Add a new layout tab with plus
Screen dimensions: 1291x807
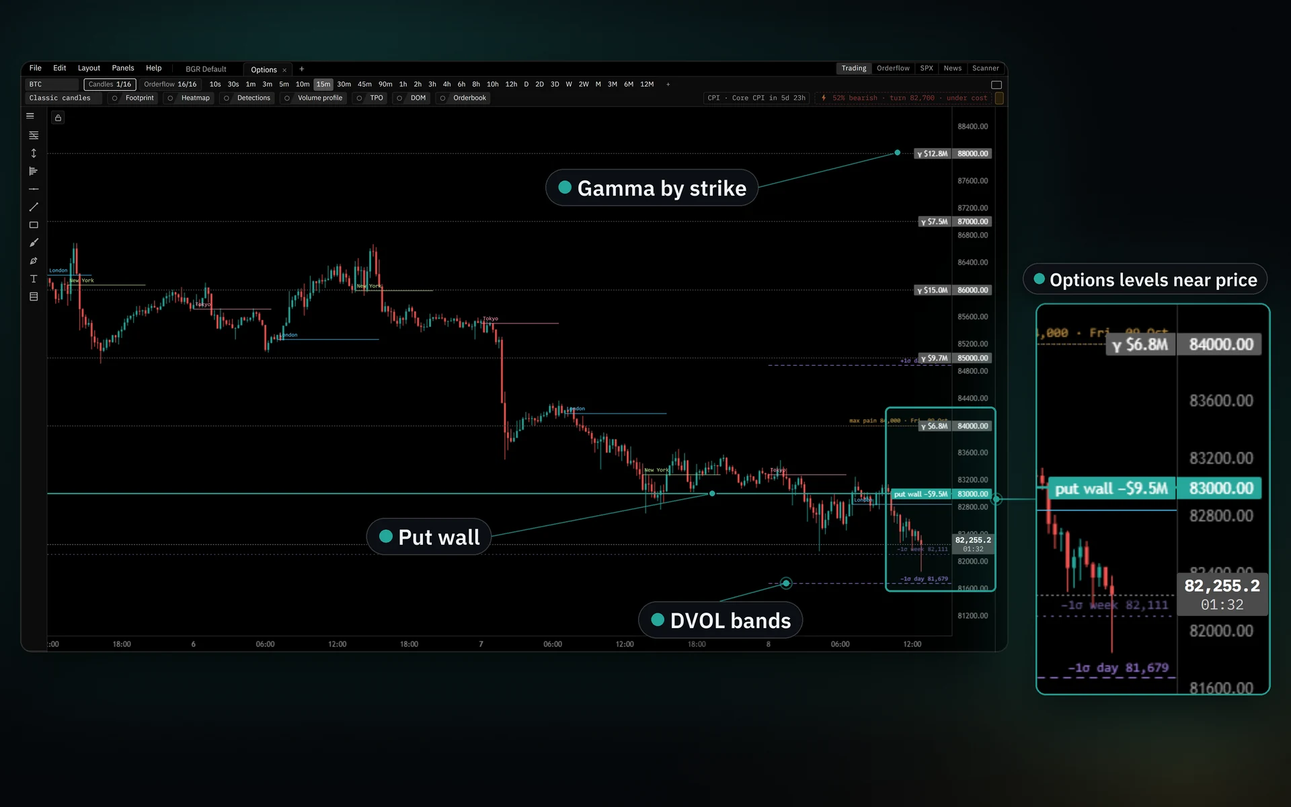302,69
